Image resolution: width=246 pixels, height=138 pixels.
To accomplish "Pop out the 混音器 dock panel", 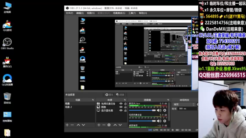I will point(168,100).
